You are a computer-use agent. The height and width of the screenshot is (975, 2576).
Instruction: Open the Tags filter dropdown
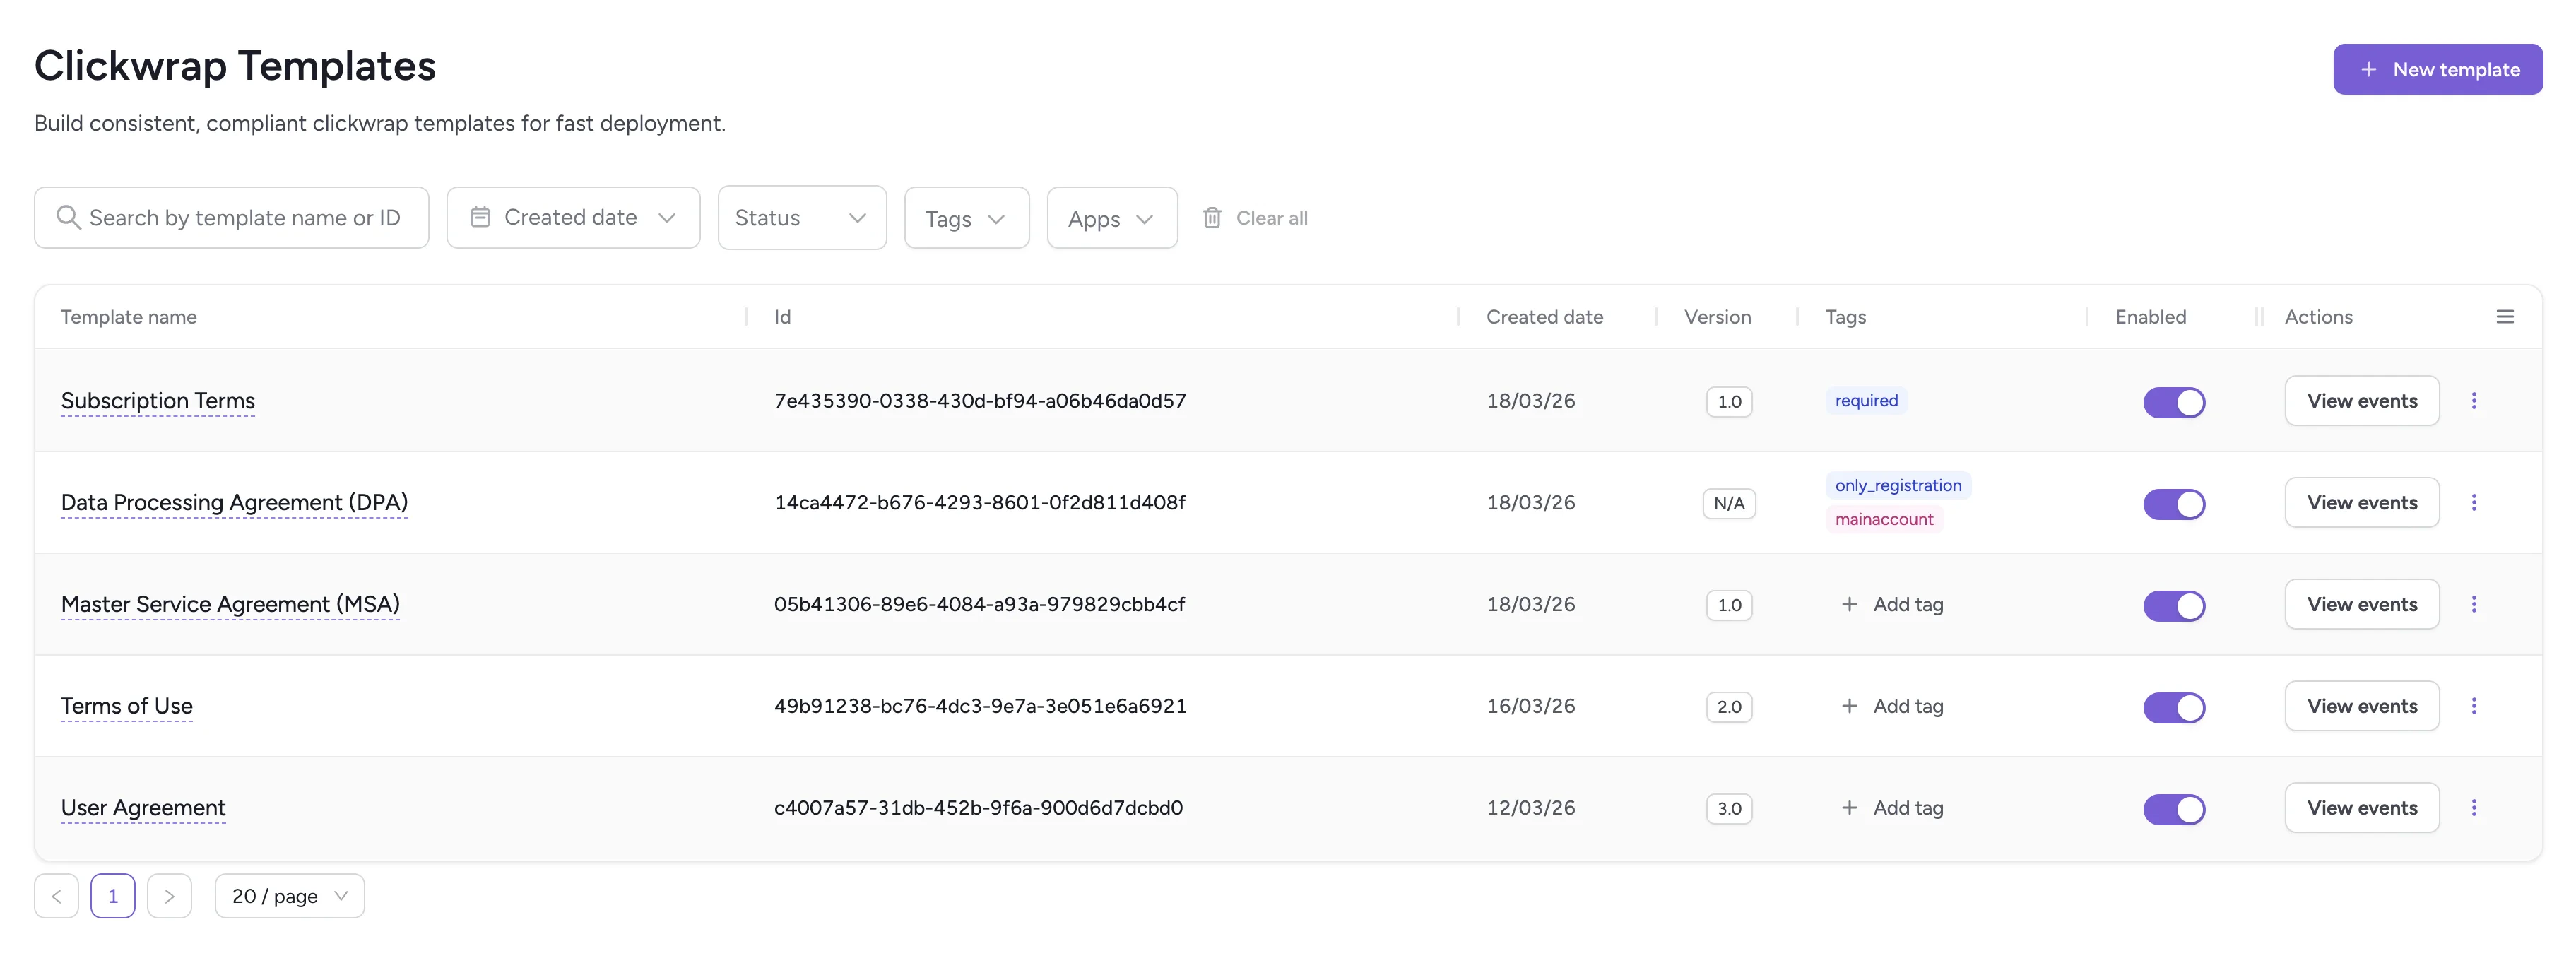pos(965,219)
